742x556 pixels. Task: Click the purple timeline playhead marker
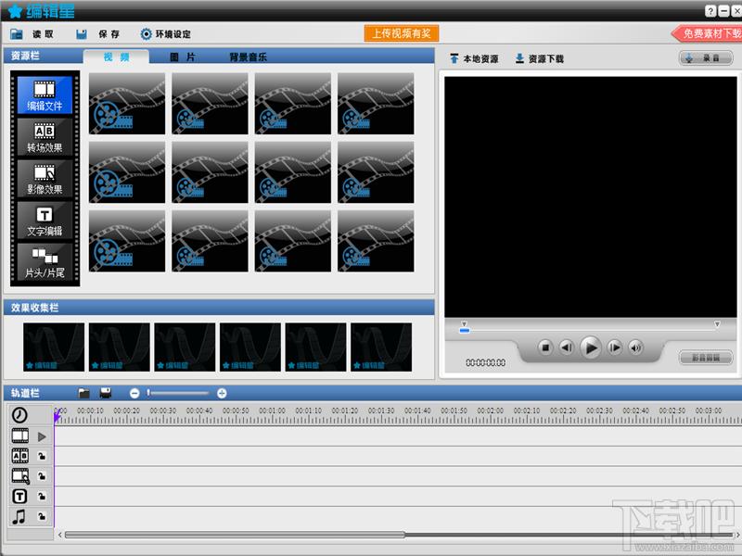(58, 416)
